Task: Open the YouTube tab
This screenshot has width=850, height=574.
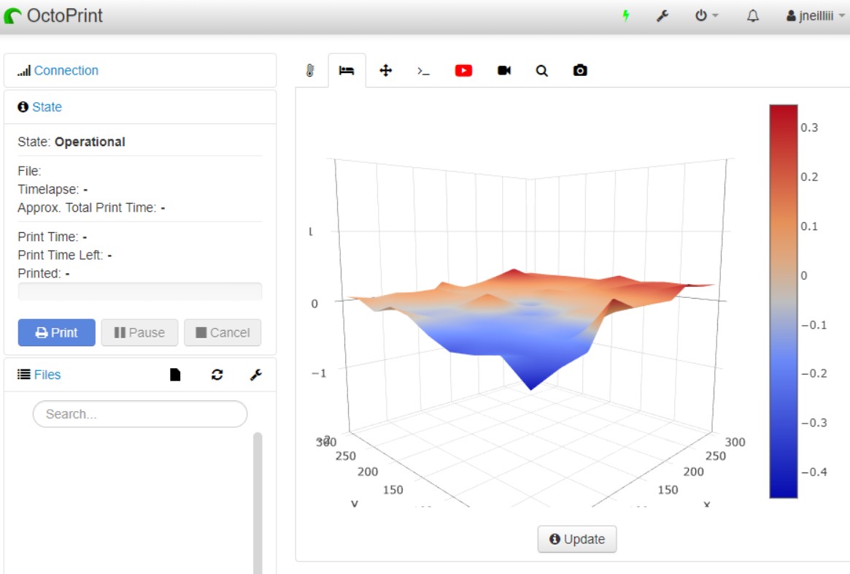Action: point(463,71)
